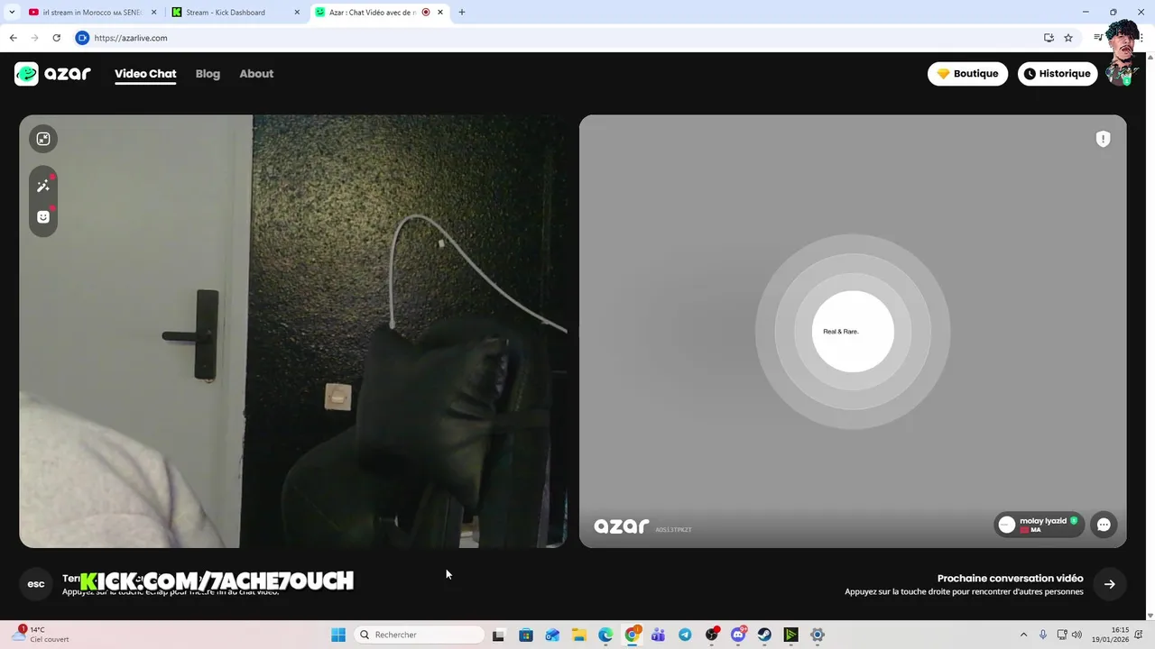1155x649 pixels.
Task: Go forward in browser history
Action: (x=34, y=38)
